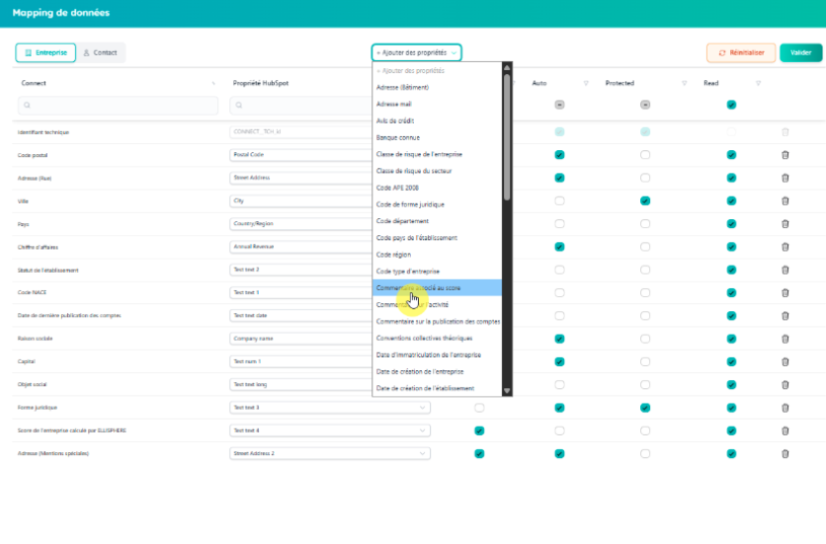The height and width of the screenshot is (544, 826).
Task: Delete the Code postal mapping row
Action: tap(785, 155)
